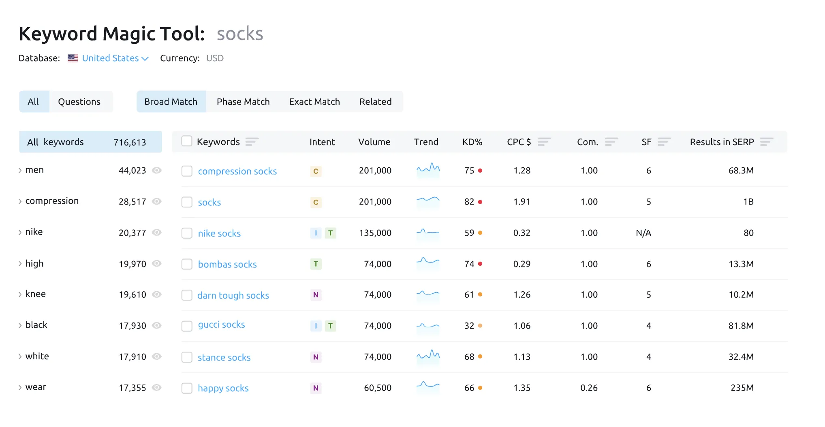The image size is (825, 427).
Task: Toggle eye icon for men group
Action: click(157, 170)
